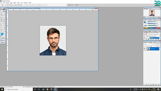Image resolution: width=161 pixels, height=91 pixels.
Task: Create new layer from Layers panel
Action: tap(156, 85)
